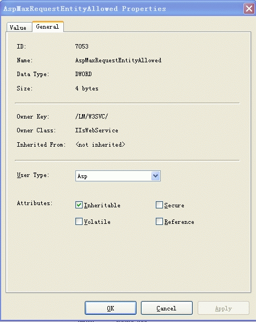The height and width of the screenshot is (322, 256).
Task: Close the Properties dialog with the X
Action: pos(249,9)
